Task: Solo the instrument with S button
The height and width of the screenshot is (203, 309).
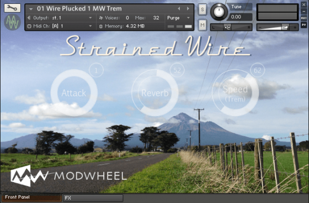Action: (x=203, y=9)
